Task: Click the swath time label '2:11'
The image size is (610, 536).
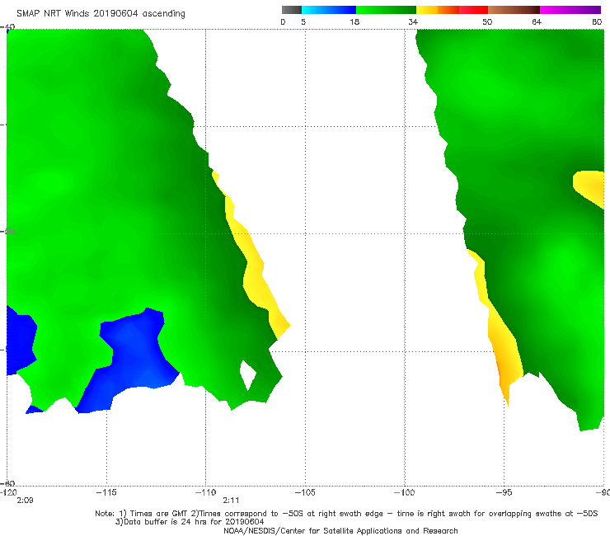Action: (x=231, y=501)
